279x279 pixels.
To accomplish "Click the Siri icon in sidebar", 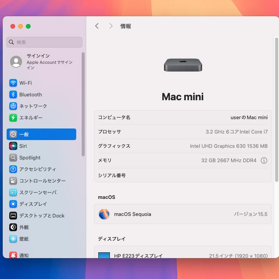I will coord(13,146).
